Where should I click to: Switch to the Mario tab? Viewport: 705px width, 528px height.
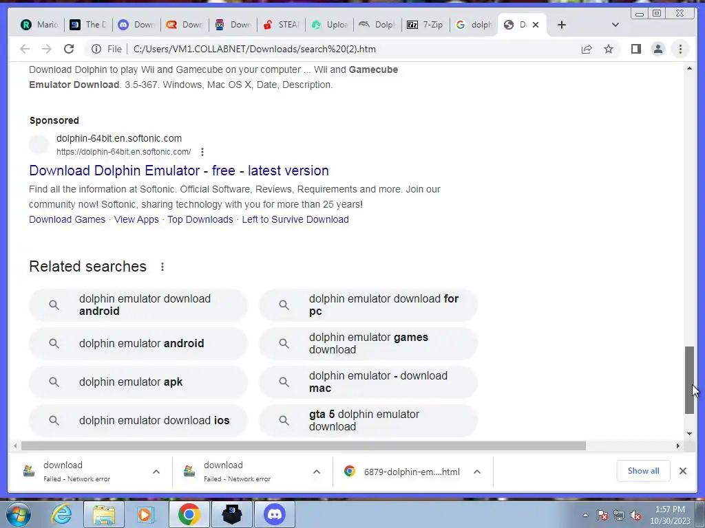pyautogui.click(x=39, y=25)
